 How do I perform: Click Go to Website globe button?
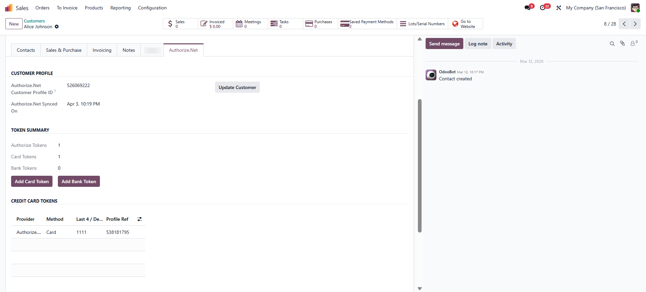point(465,24)
